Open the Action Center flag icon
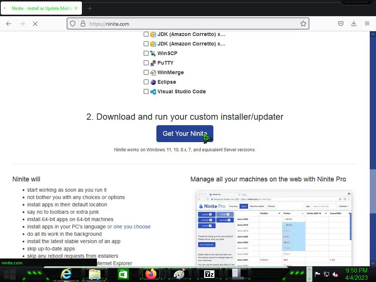Image resolution: width=376 pixels, height=282 pixels. coord(318,274)
